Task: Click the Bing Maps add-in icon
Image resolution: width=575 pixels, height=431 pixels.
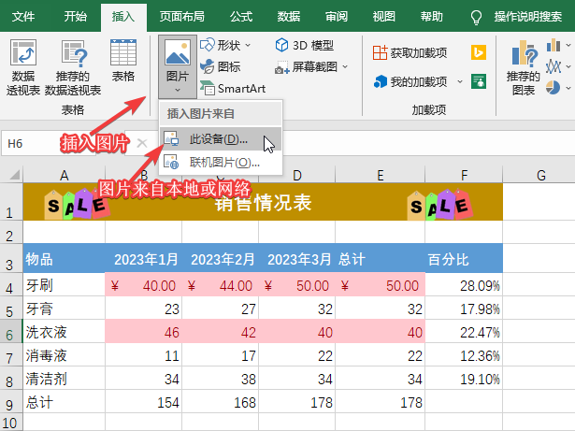Action: [x=479, y=52]
